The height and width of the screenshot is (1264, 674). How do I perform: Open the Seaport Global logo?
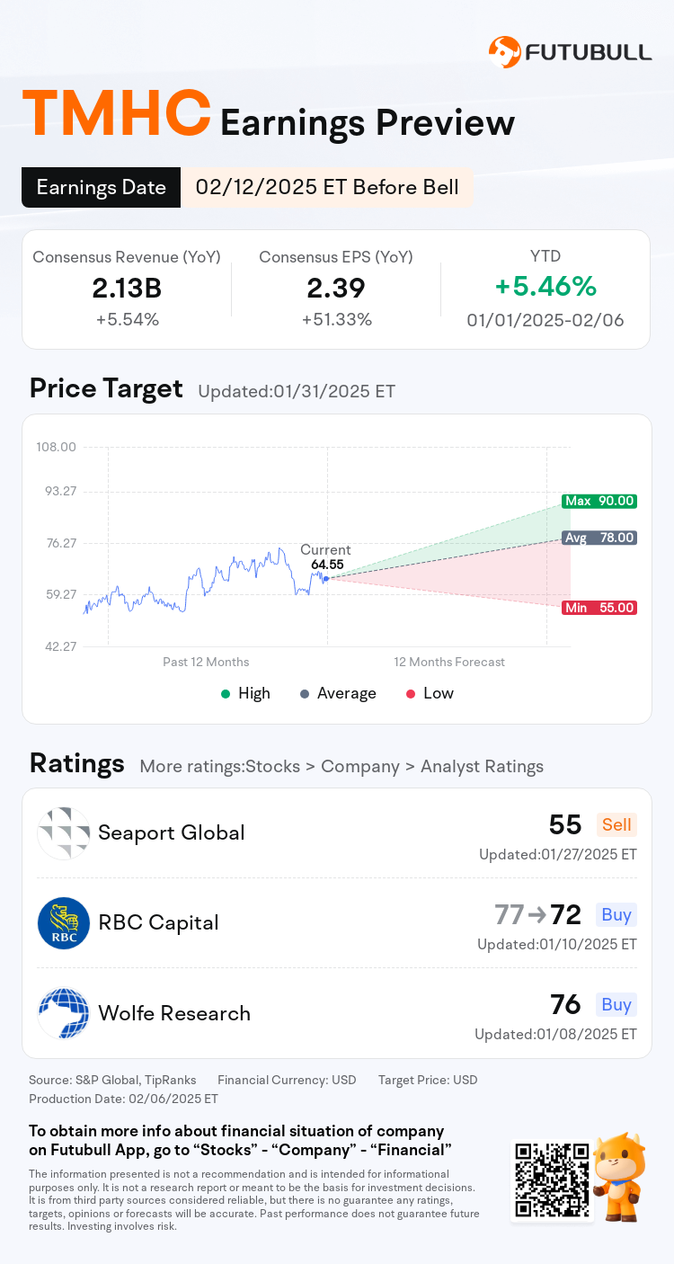point(64,833)
